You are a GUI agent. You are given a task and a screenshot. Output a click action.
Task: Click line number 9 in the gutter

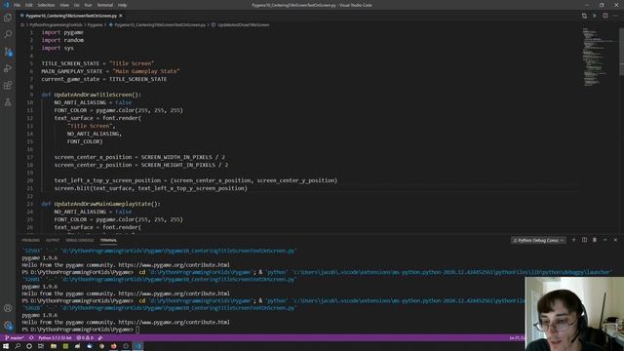tap(31, 95)
